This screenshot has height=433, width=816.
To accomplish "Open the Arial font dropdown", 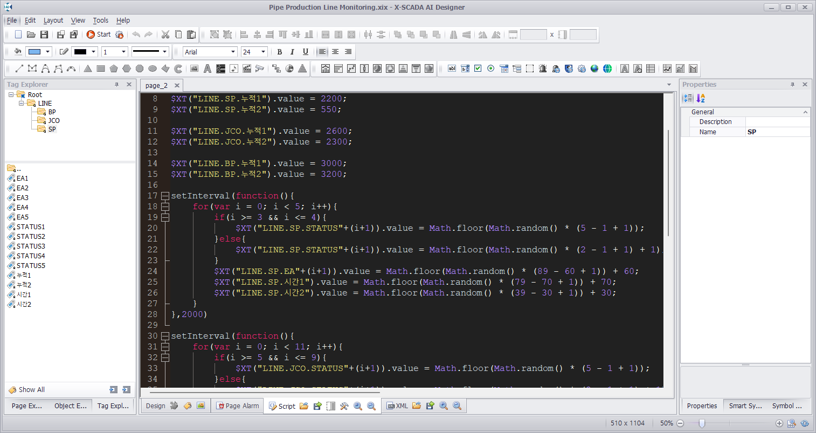I will tap(233, 52).
